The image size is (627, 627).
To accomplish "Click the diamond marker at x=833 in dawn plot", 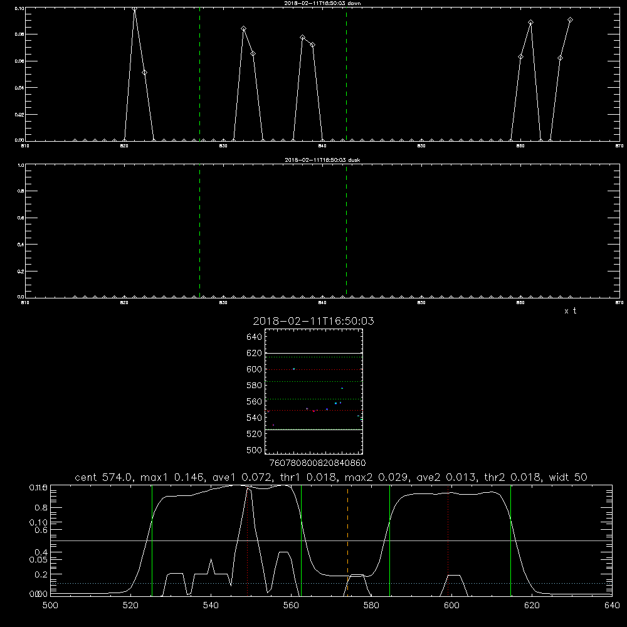I will click(x=253, y=53).
